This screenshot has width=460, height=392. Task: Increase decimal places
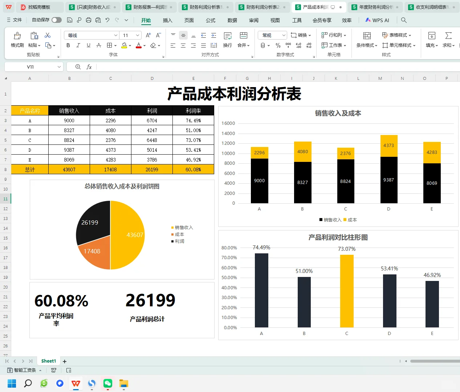(x=298, y=45)
